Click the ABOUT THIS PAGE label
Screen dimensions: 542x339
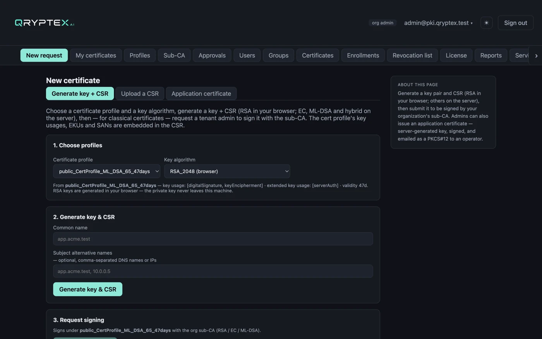[418, 84]
